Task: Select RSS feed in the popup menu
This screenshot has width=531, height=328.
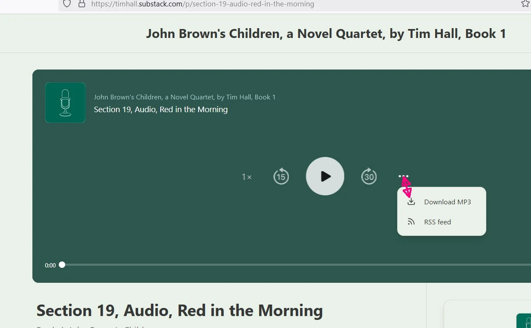Action: pyautogui.click(x=437, y=222)
